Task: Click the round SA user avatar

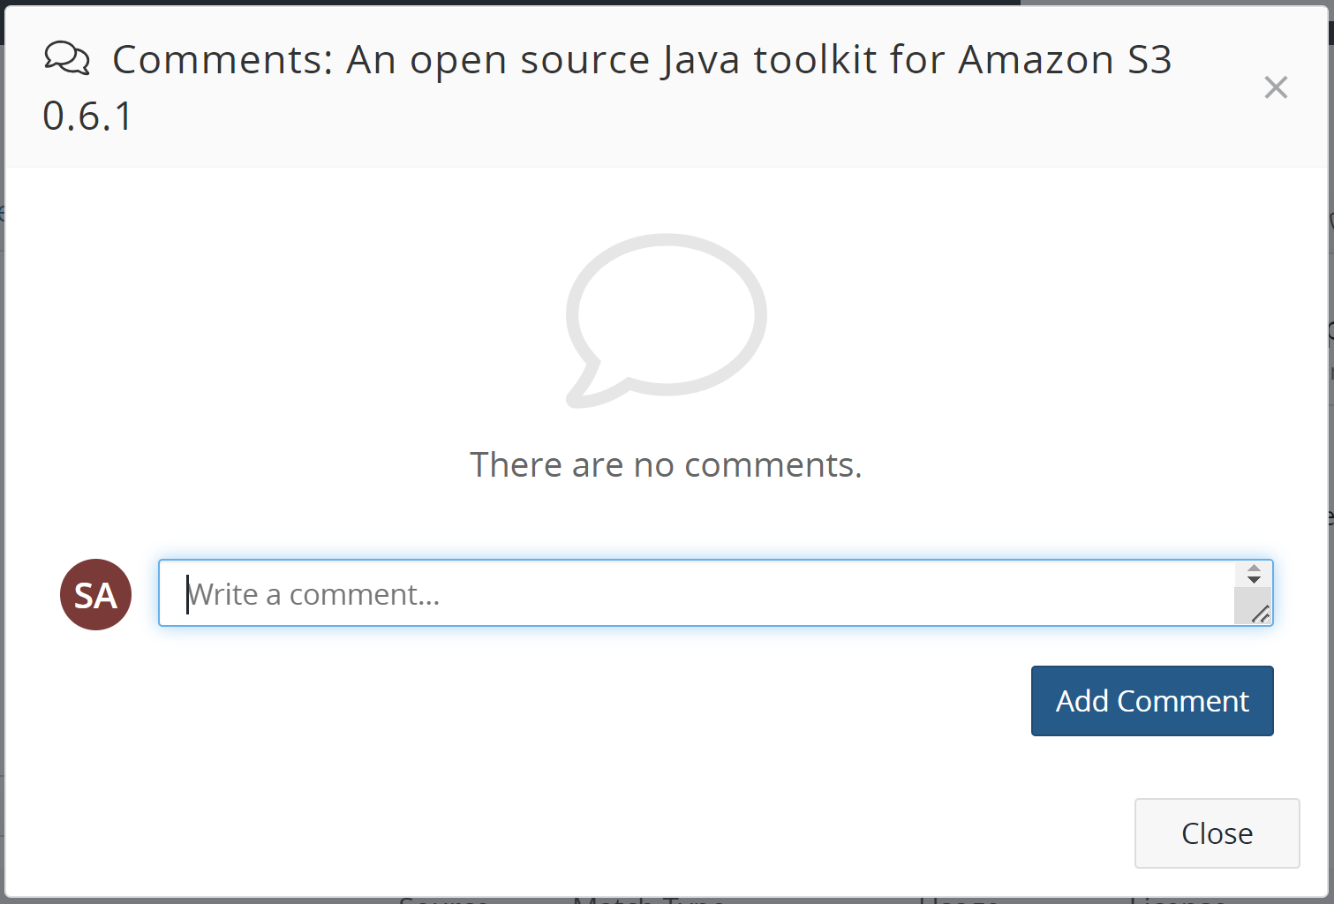Action: pyautogui.click(x=94, y=594)
